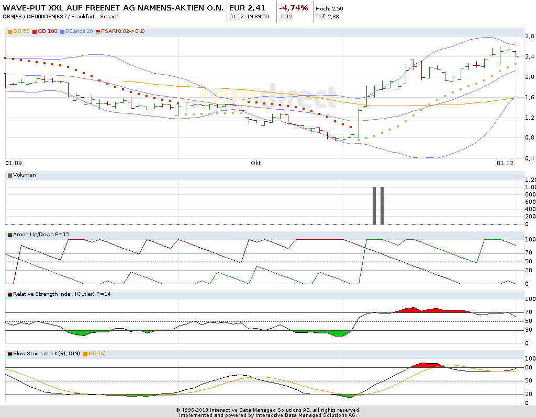Click the Slow Stochastik legend marker
The height and width of the screenshot is (418, 536).
click(10, 354)
